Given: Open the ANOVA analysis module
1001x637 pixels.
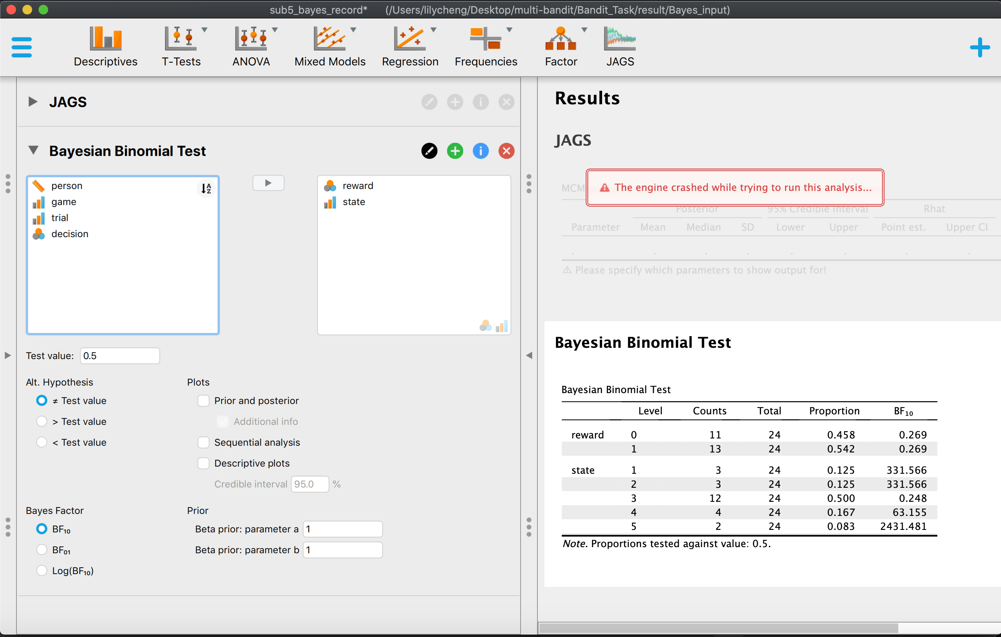Looking at the screenshot, I should (x=251, y=46).
